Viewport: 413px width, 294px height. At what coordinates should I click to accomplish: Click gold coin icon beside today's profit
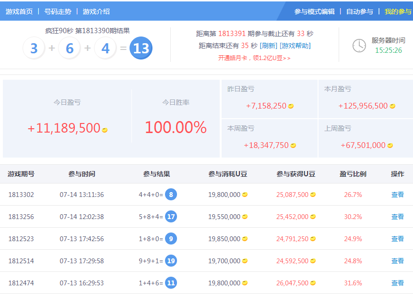[105, 130]
